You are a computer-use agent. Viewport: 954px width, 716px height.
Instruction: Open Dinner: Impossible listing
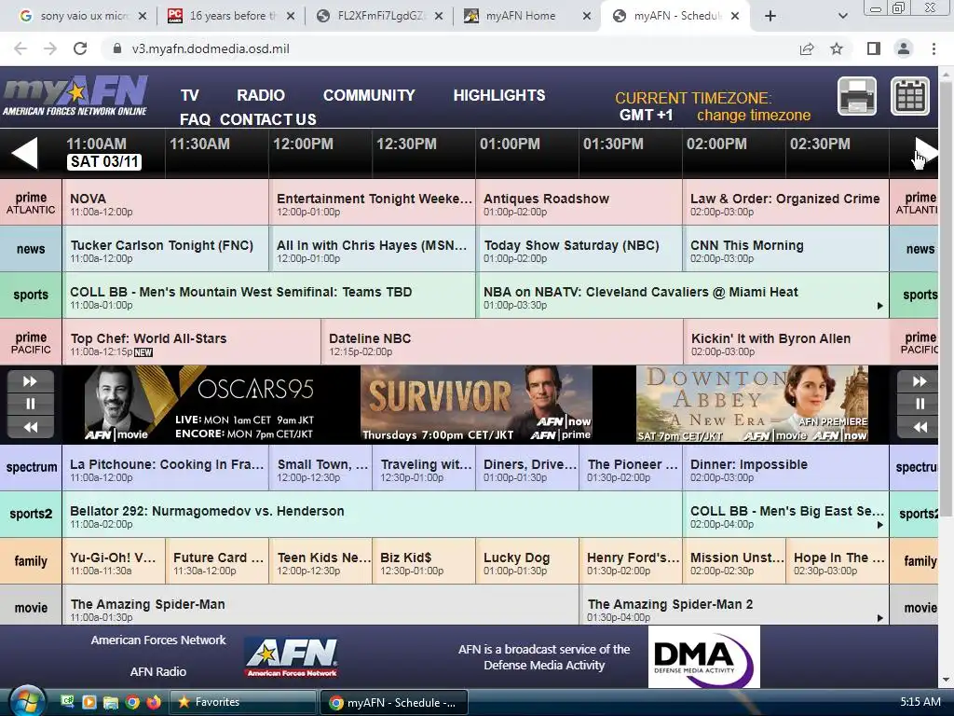point(785,468)
